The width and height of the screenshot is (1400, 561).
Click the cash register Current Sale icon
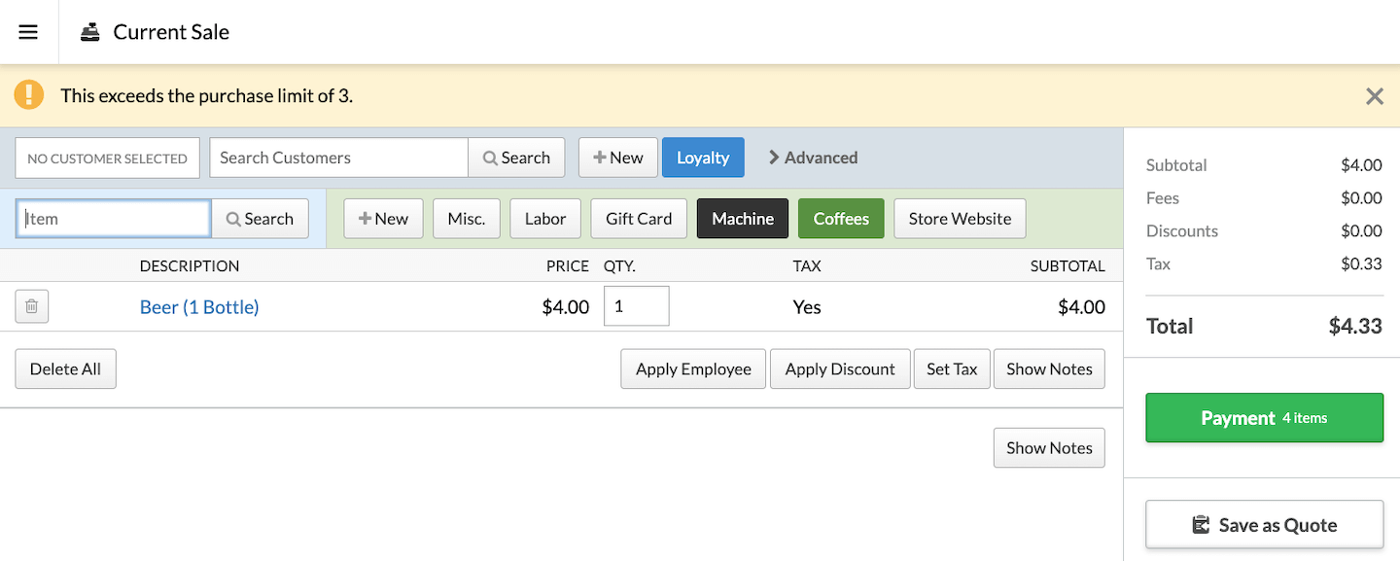pyautogui.click(x=90, y=32)
